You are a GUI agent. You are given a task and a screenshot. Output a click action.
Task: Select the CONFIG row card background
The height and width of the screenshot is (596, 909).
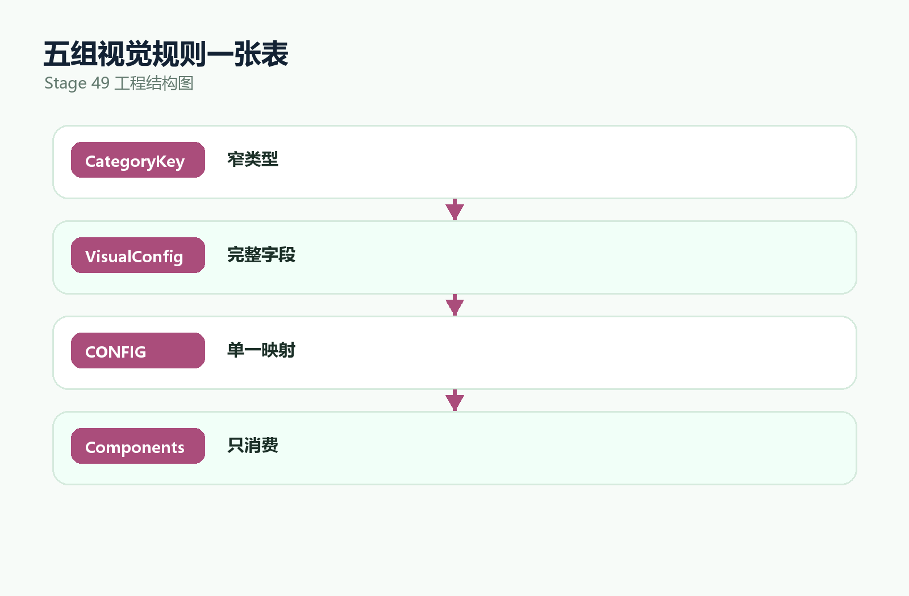click(454, 352)
